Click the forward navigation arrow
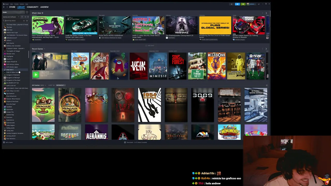This screenshot has width=331, height=186. coord(7,7)
